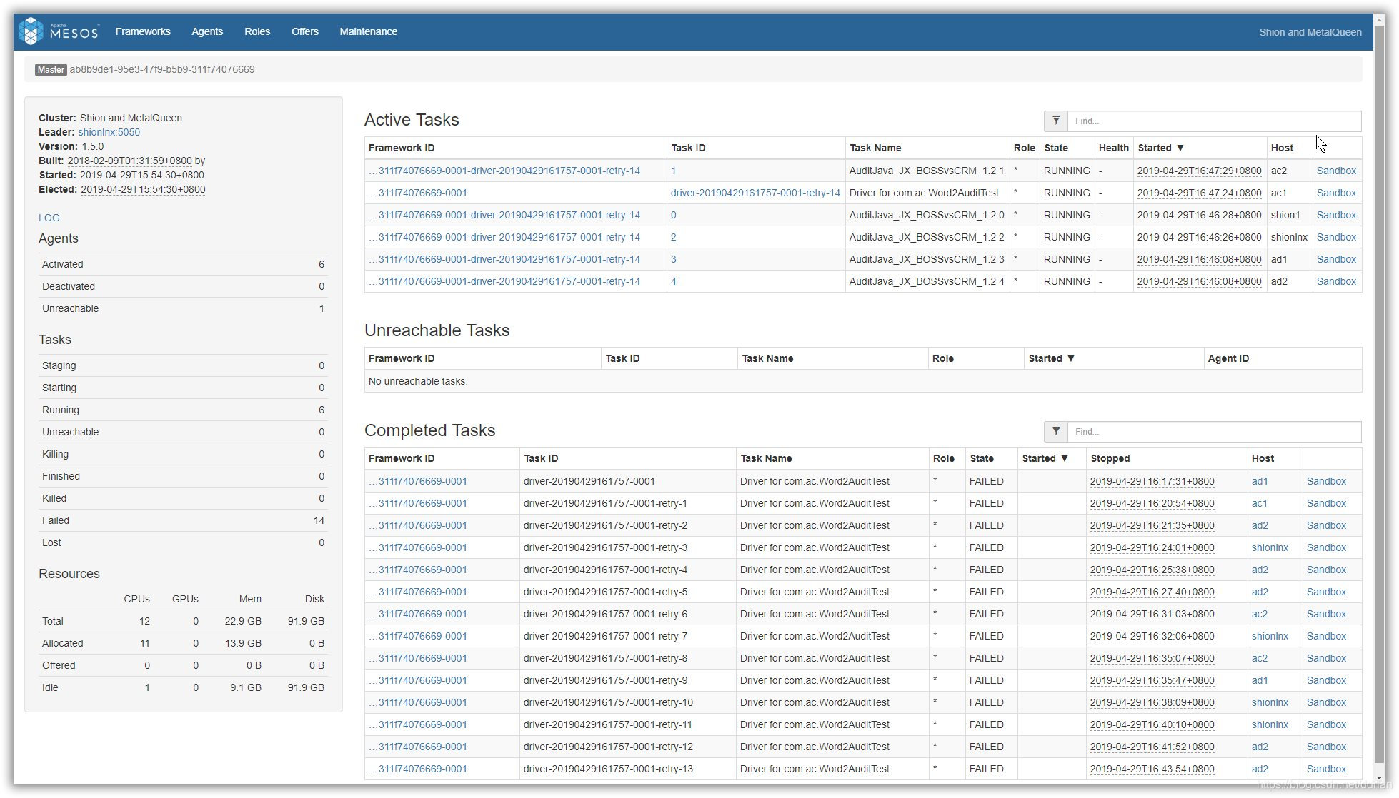
Task: Open framework link for AuditJava task 1
Action: coord(504,171)
